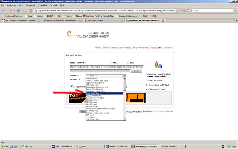The height and width of the screenshot is (149, 238).
Task: Open the Favorites link
Action: [x=169, y=48]
